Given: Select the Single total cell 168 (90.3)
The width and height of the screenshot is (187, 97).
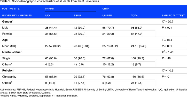Looking at the screenshot, I should pyautogui.click(x=137, y=58).
